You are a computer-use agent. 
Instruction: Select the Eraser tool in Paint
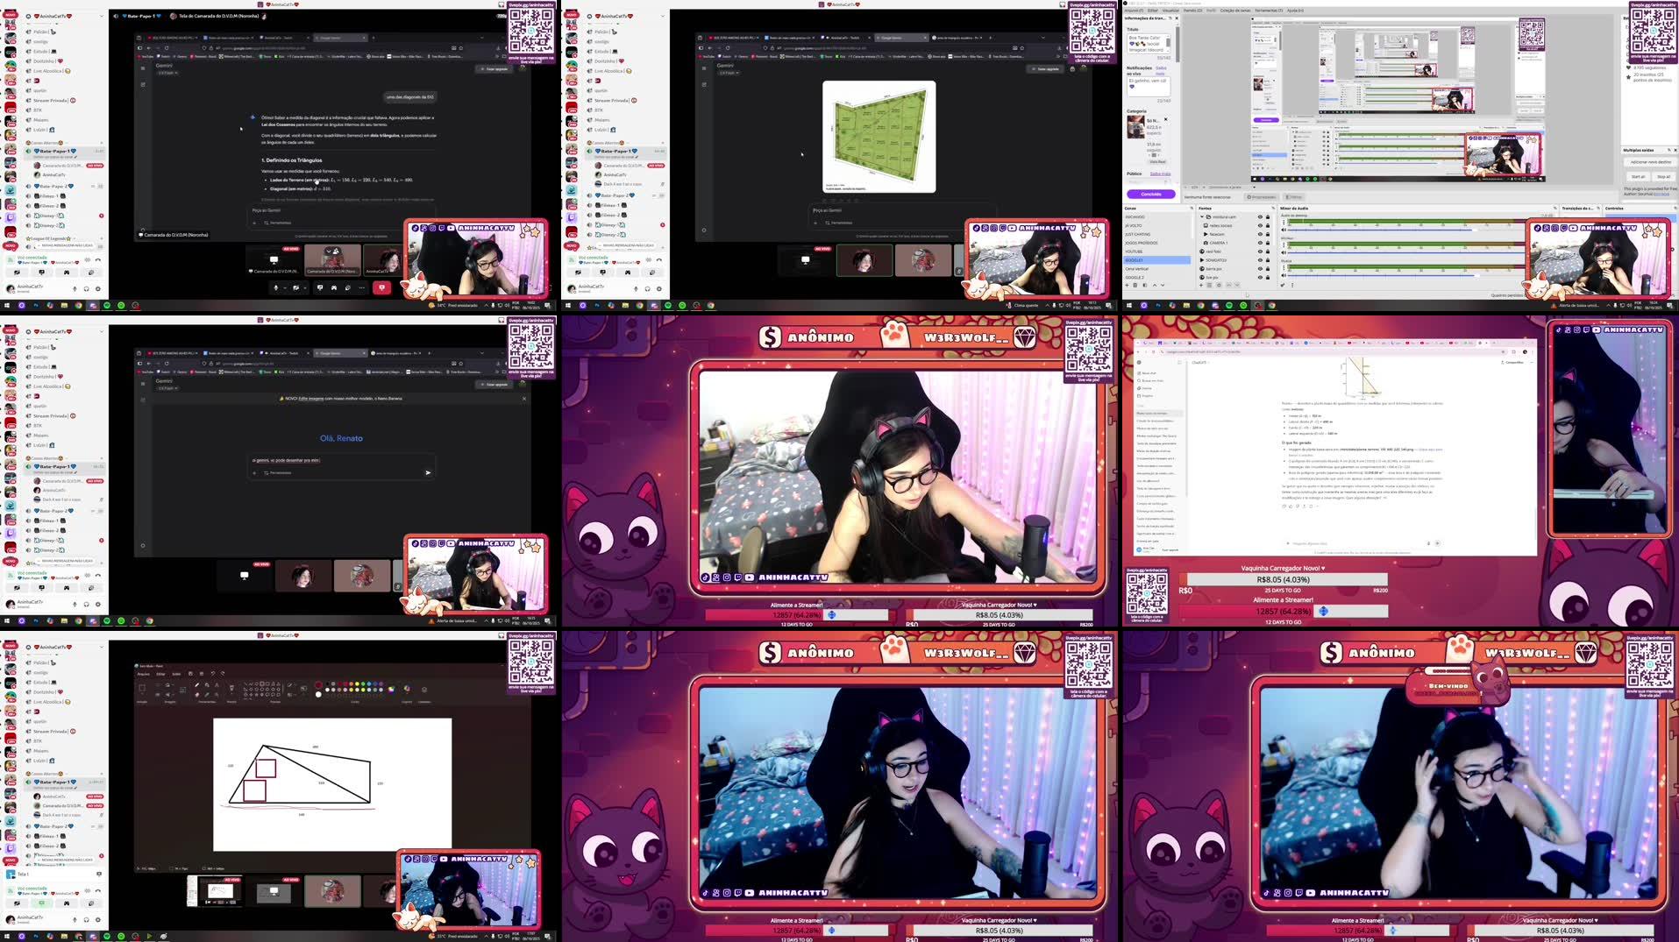click(x=196, y=694)
